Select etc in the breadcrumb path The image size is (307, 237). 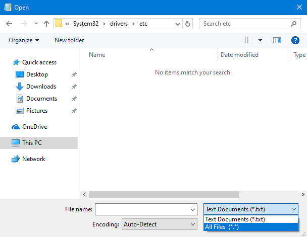[x=143, y=24]
